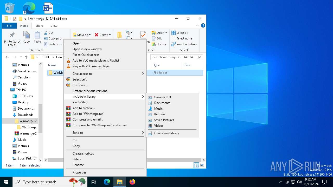Click the Windows Start button
The height and width of the screenshot is (187, 333).
pos(6,182)
